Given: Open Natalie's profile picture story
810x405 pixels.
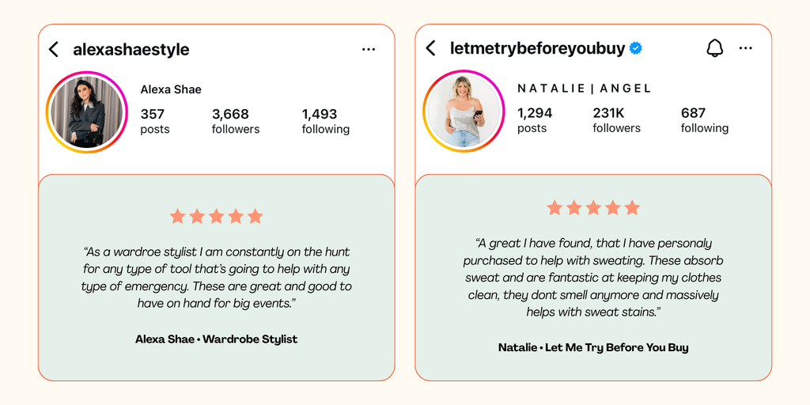Looking at the screenshot, I should pos(464,112).
